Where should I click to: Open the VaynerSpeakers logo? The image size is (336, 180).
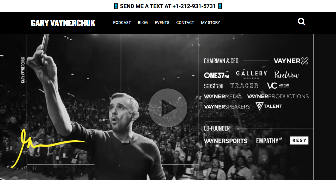(x=227, y=107)
